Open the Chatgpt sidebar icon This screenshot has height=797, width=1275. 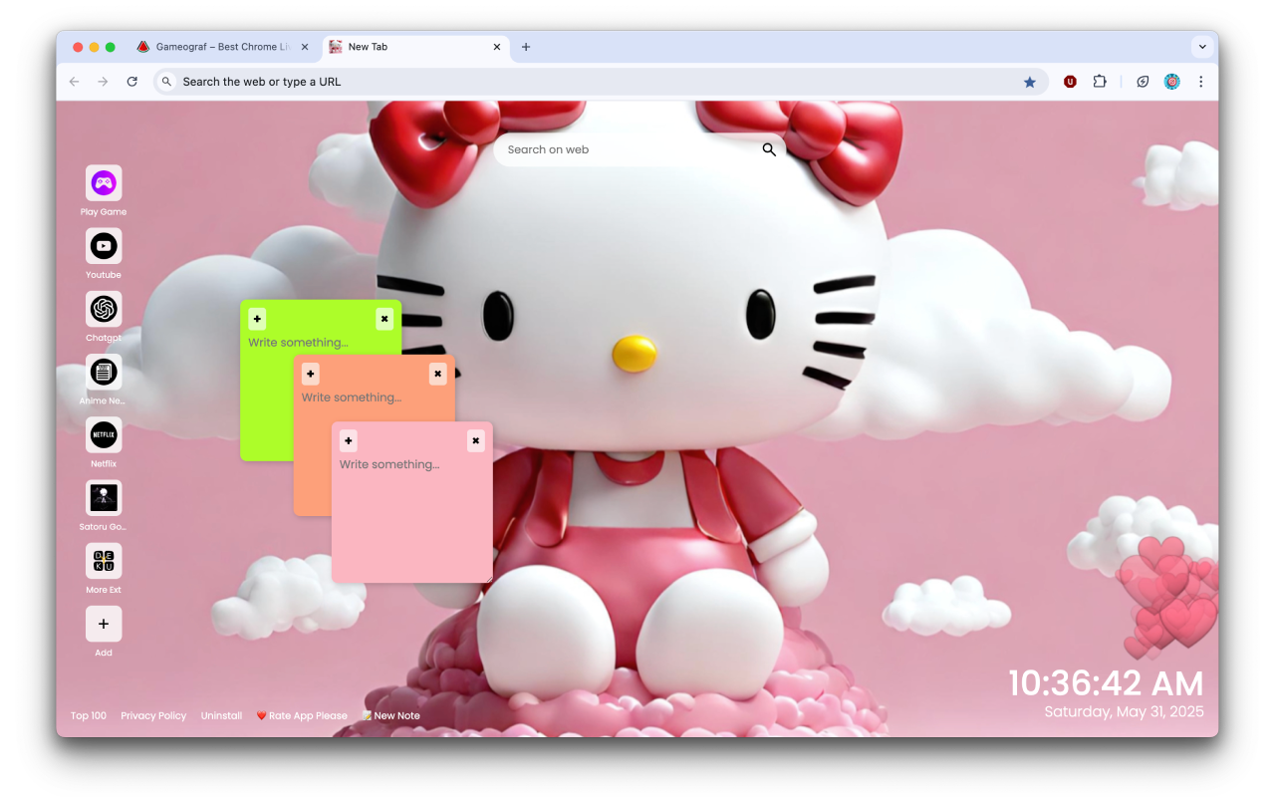click(x=104, y=309)
